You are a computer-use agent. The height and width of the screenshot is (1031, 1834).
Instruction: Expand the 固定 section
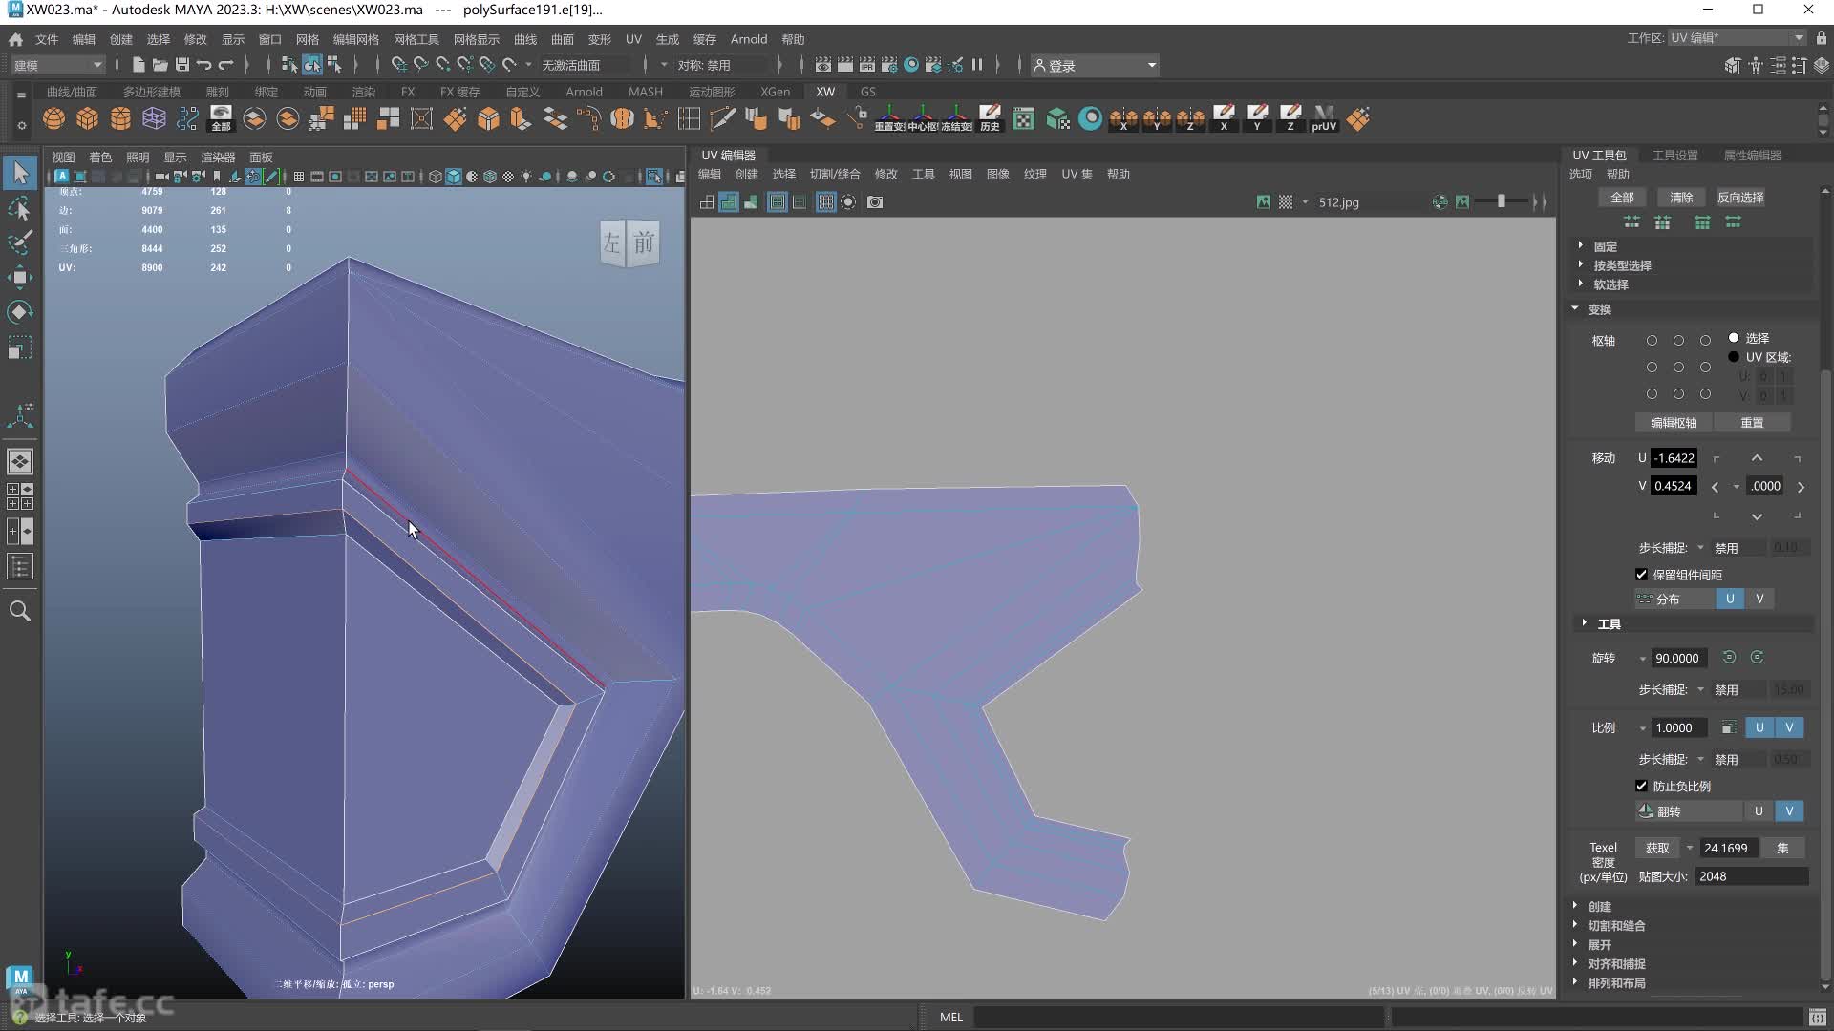tap(1605, 246)
